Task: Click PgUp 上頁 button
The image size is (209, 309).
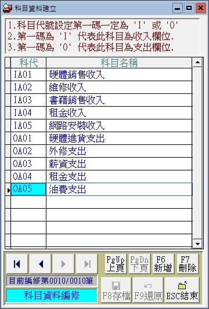Action: [116, 264]
